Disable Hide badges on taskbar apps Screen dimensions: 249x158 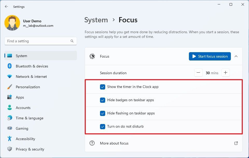[x=103, y=100]
